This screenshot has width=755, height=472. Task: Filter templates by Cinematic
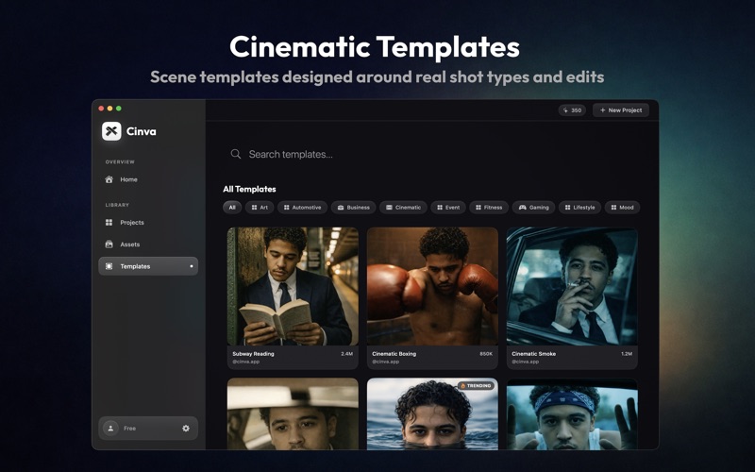[403, 208]
